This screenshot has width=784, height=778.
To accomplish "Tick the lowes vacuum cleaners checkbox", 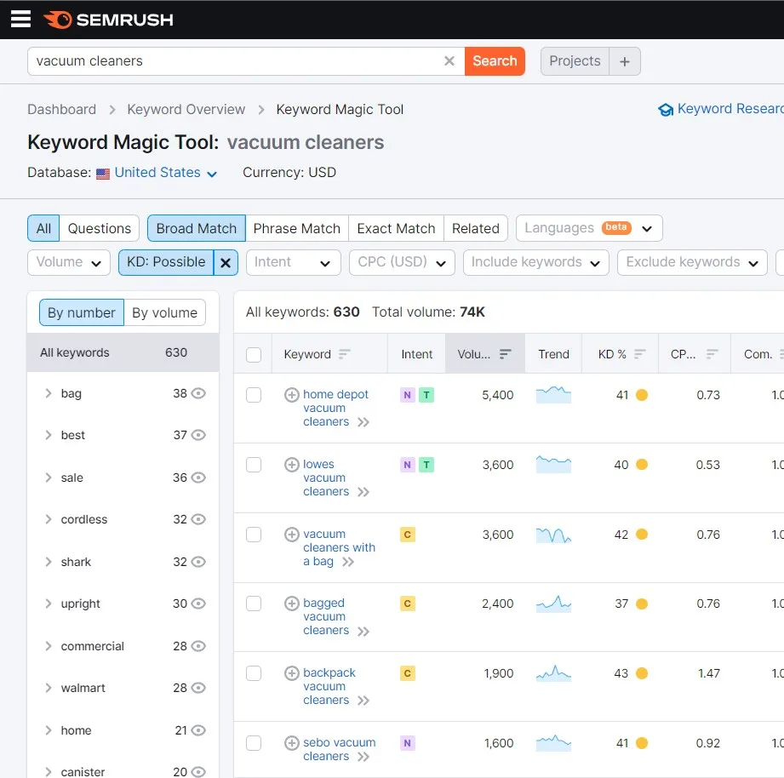I will [x=254, y=465].
